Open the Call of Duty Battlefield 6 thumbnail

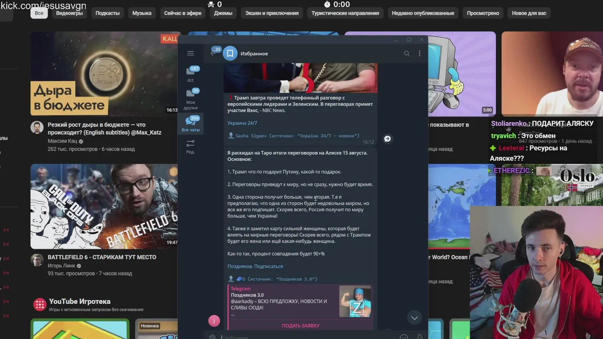click(x=104, y=206)
